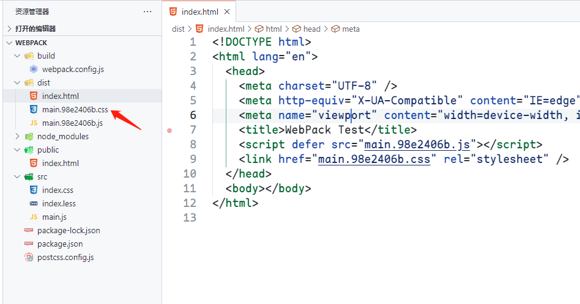Open main.js in the src folder
This screenshot has width=580, height=304.
54,217
